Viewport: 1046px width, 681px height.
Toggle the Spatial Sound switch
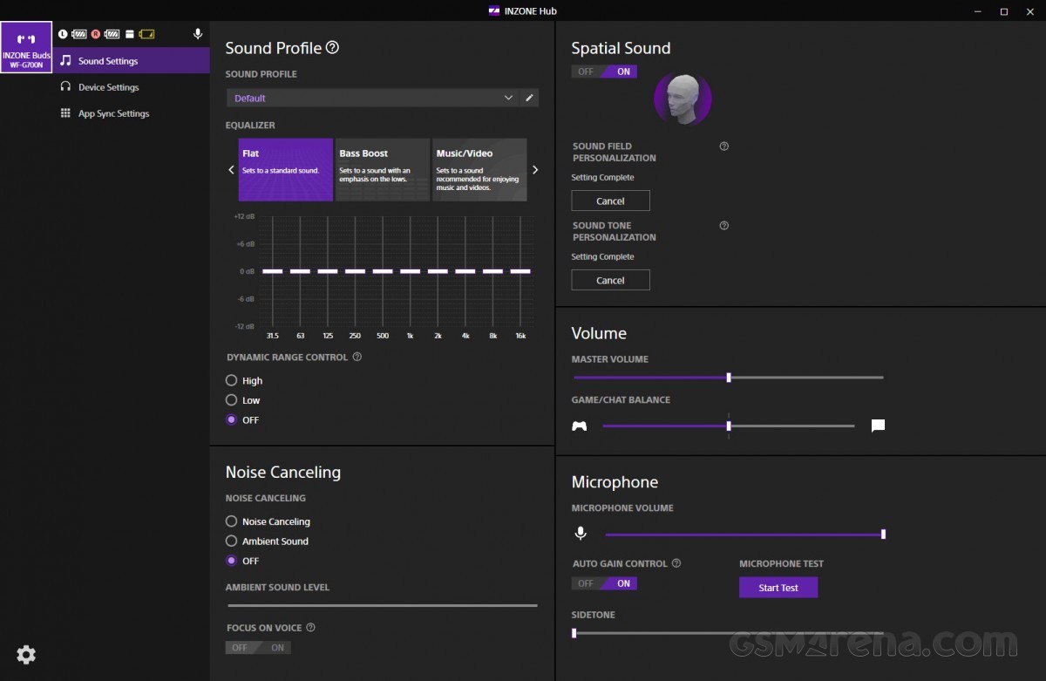tap(604, 72)
